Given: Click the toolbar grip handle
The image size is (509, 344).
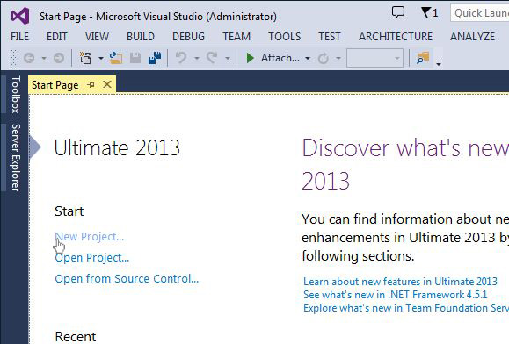Looking at the screenshot, I should click(x=14, y=58).
